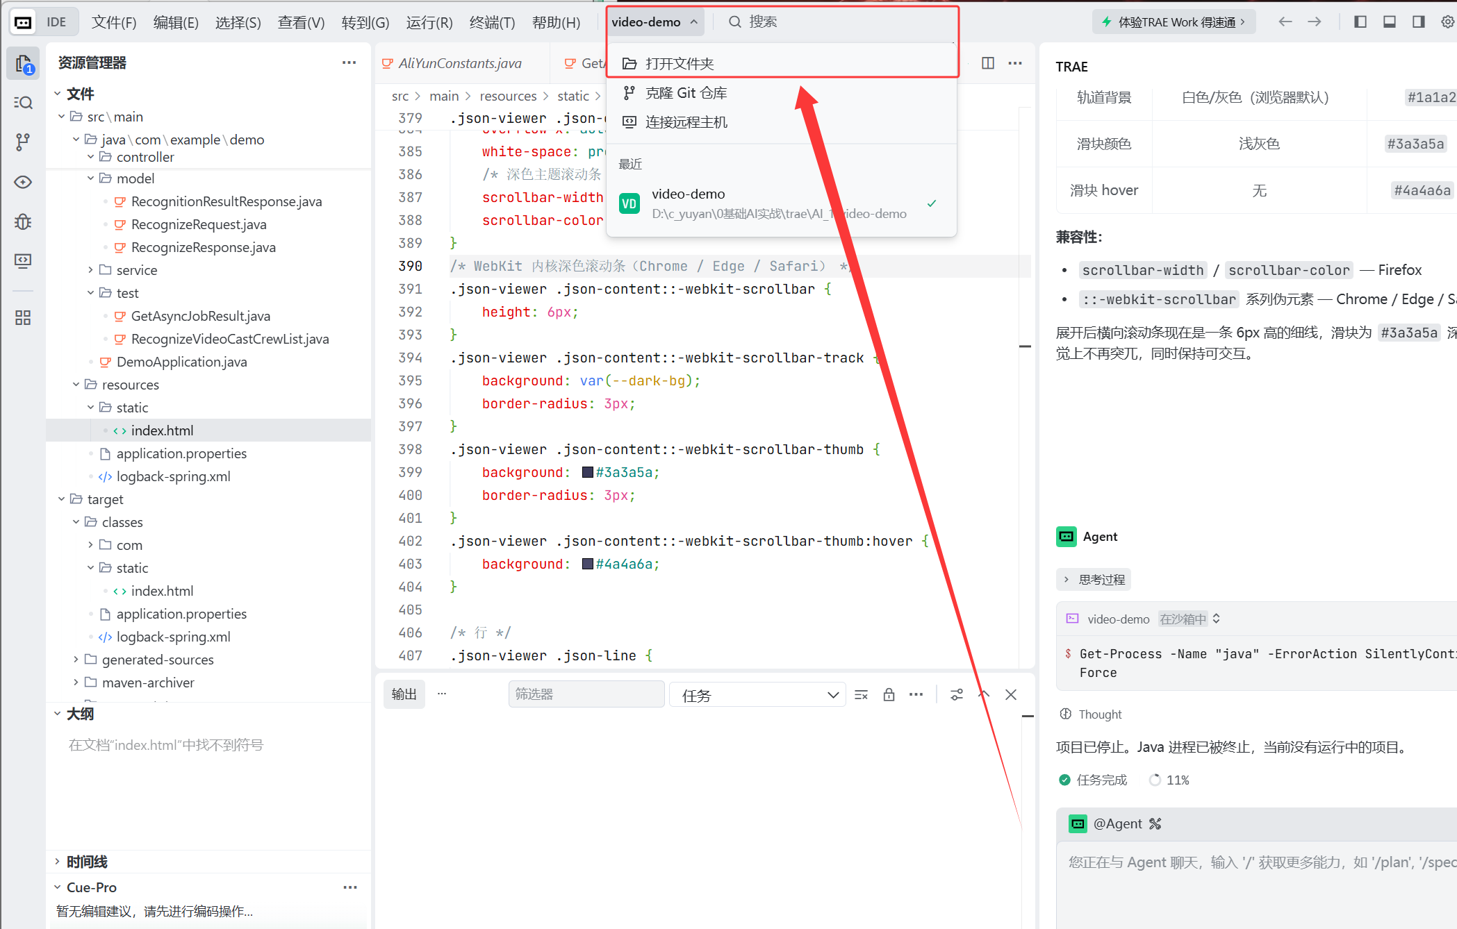
Task: Open the 终端(T) menu
Action: click(x=492, y=22)
